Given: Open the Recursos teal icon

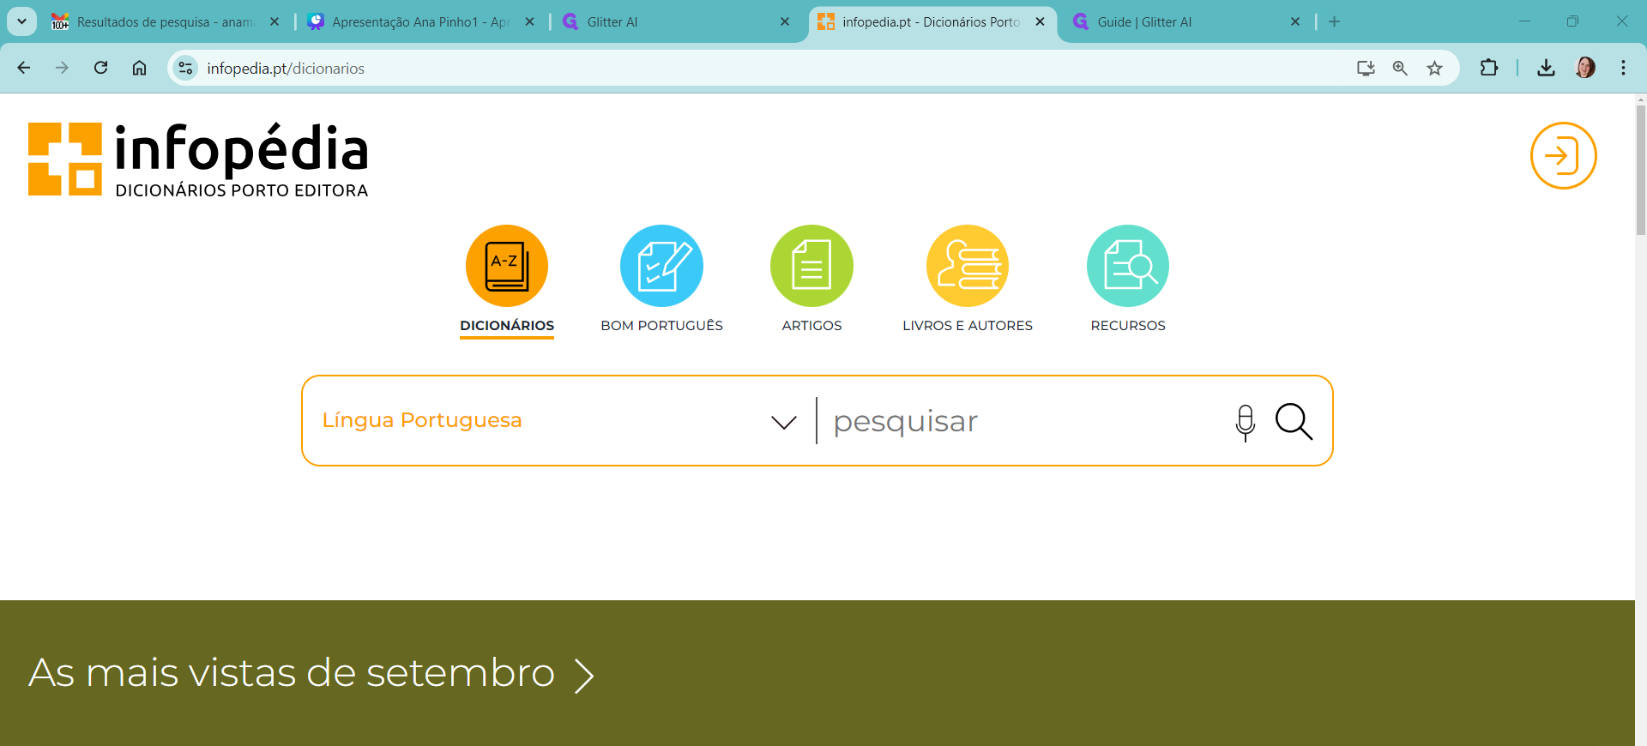Looking at the screenshot, I should tap(1127, 266).
